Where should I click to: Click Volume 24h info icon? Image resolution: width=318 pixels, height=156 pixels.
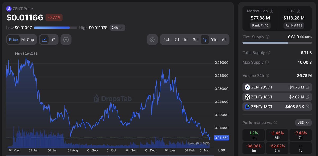click(x=267, y=76)
